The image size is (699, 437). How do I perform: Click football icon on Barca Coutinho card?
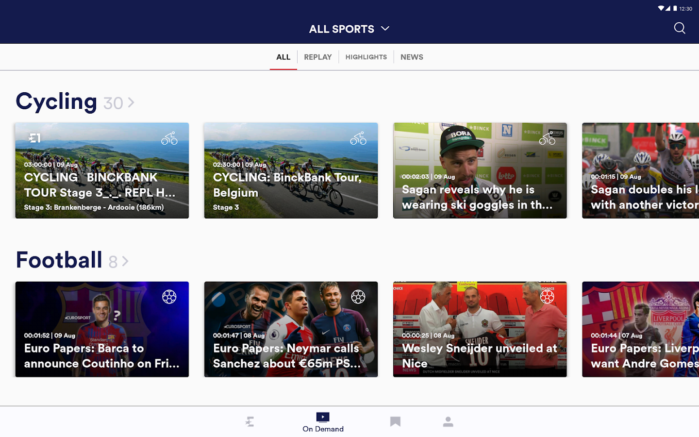coord(169,297)
